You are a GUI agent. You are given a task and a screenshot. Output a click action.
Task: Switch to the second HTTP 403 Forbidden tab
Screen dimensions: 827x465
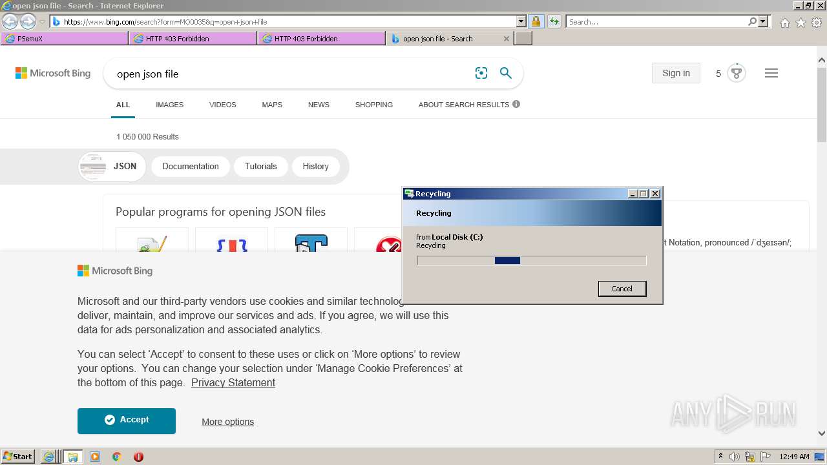coord(322,39)
